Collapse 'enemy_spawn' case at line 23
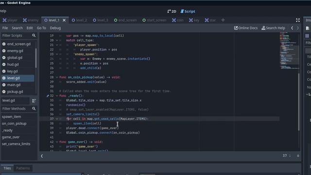The width and height of the screenshot is (311, 175). (x=57, y=54)
